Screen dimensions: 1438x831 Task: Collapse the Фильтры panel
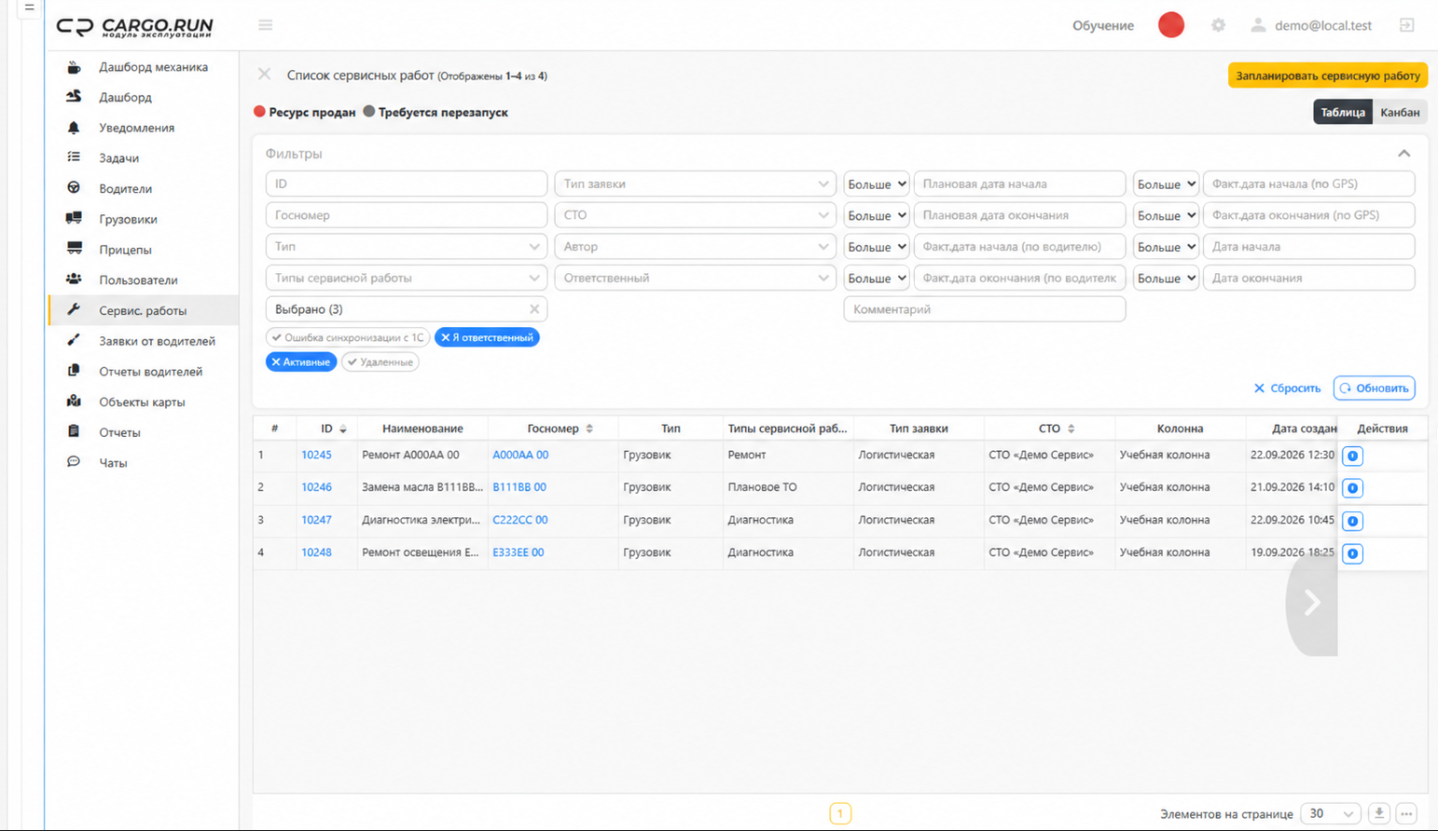pos(1403,153)
